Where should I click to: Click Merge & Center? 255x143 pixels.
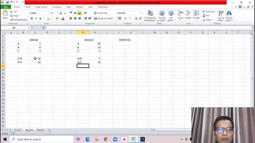104,19
